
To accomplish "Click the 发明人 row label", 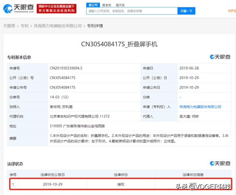I will 15,107.
